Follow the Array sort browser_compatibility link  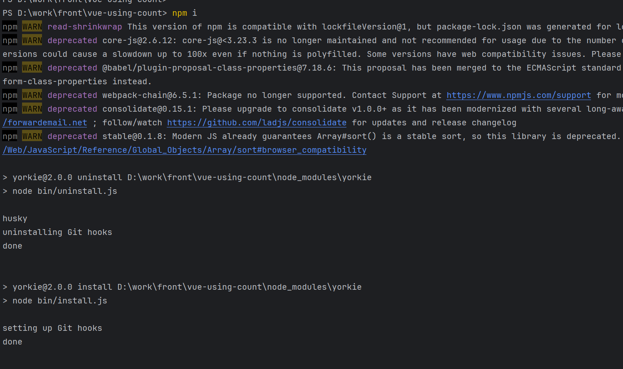coord(185,150)
